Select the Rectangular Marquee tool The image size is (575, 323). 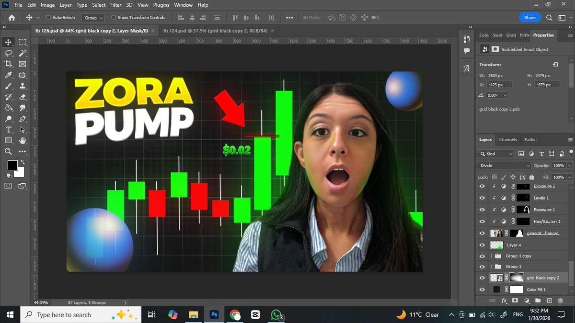click(23, 42)
